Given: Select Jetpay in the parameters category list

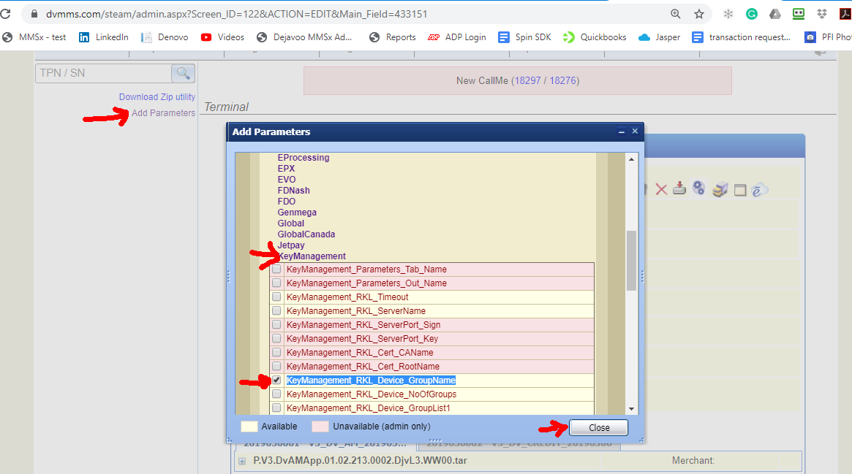Looking at the screenshot, I should [x=290, y=245].
